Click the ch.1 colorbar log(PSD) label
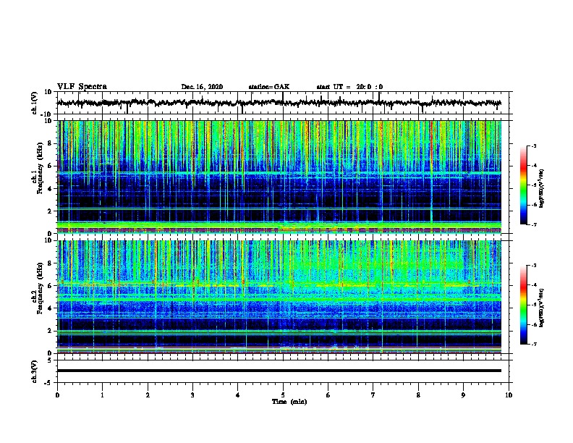 tap(542, 188)
